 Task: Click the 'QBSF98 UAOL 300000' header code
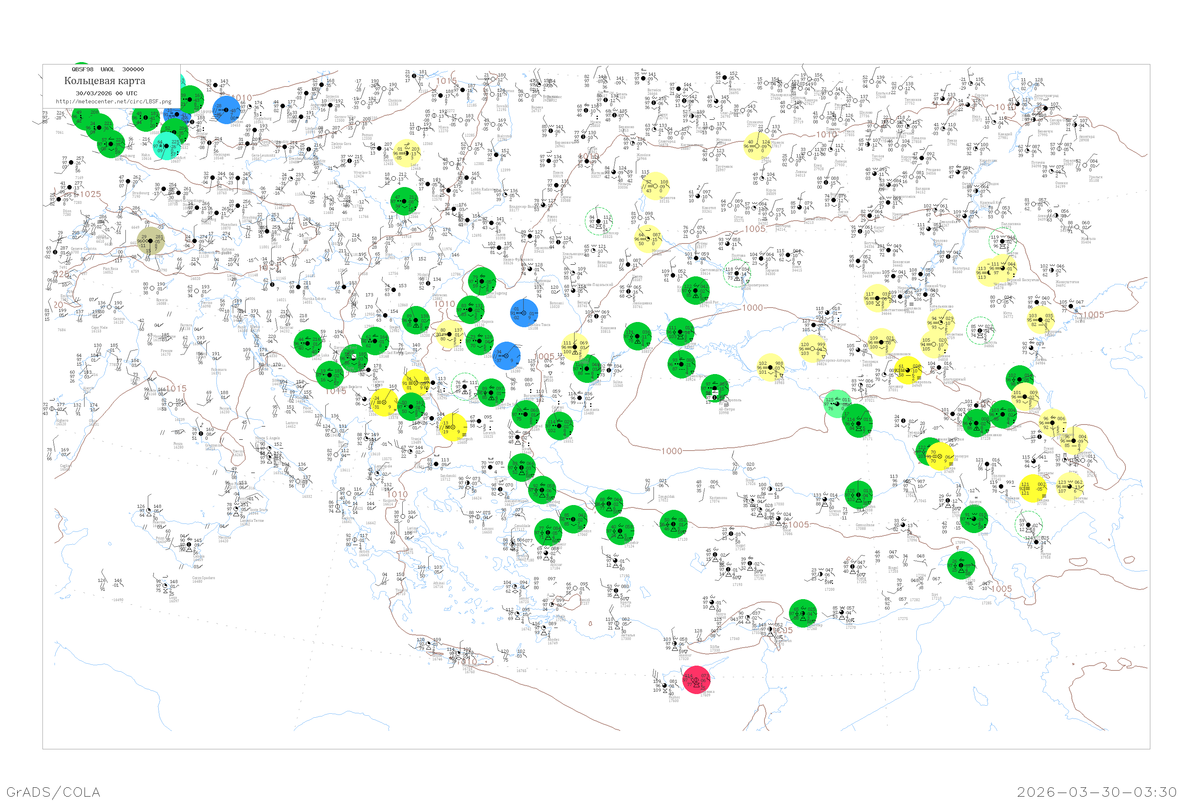pos(108,69)
